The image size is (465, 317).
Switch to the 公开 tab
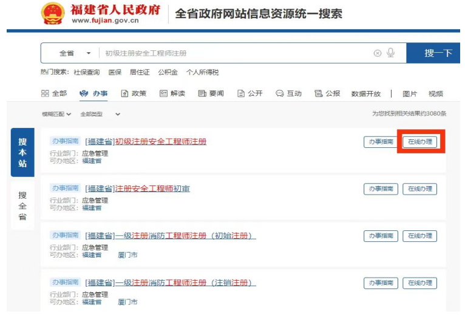click(250, 93)
